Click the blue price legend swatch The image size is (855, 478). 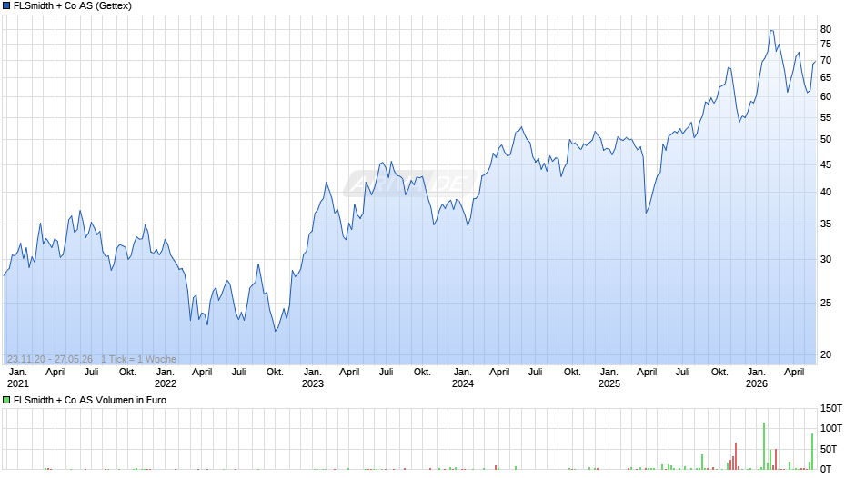(x=6, y=6)
